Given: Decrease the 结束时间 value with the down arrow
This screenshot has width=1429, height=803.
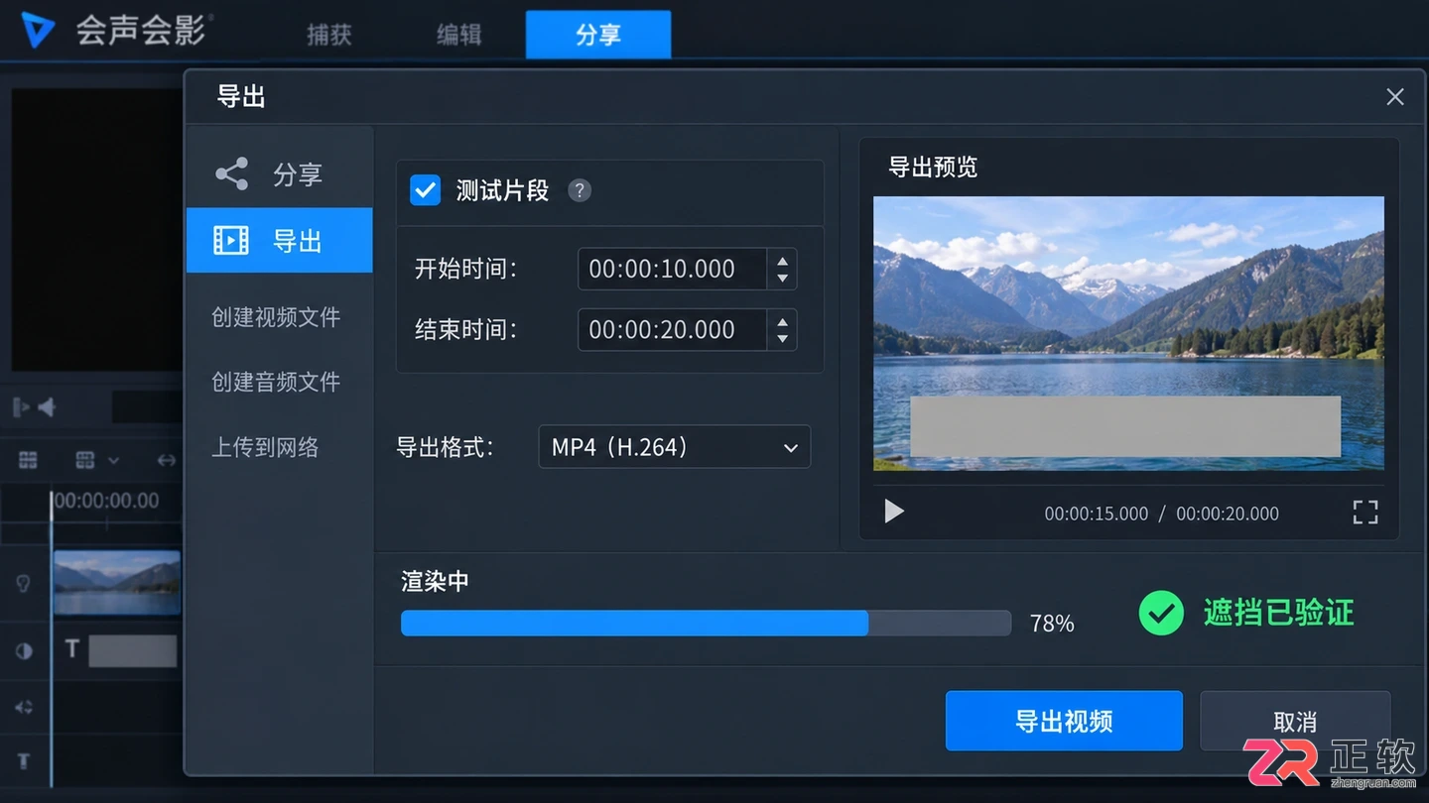Looking at the screenshot, I should tap(783, 339).
